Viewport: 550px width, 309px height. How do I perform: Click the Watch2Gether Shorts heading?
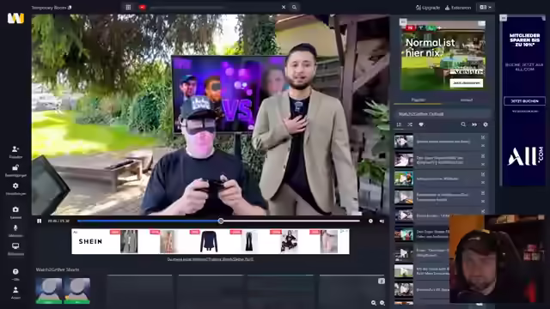coord(58,270)
